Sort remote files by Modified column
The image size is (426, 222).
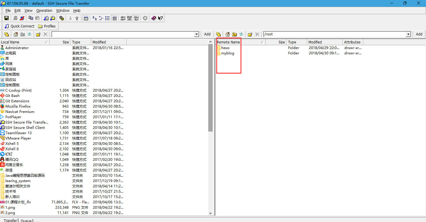coord(315,42)
